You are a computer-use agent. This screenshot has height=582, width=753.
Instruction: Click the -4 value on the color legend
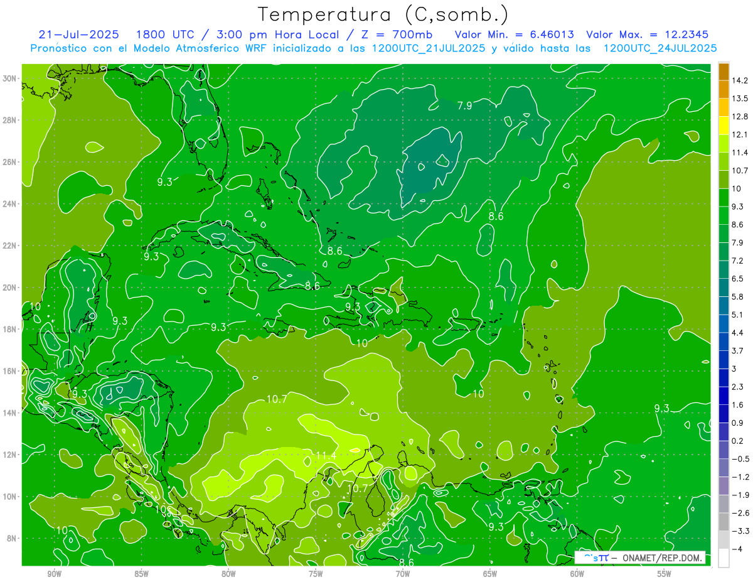coord(737,549)
